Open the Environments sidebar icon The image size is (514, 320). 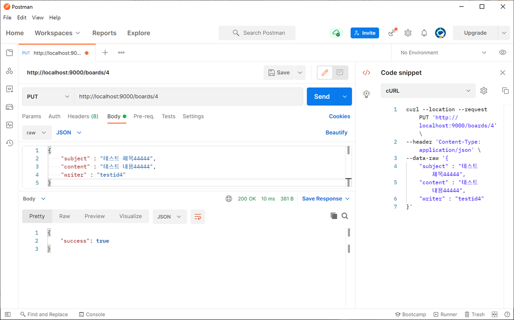pyautogui.click(x=9, y=89)
